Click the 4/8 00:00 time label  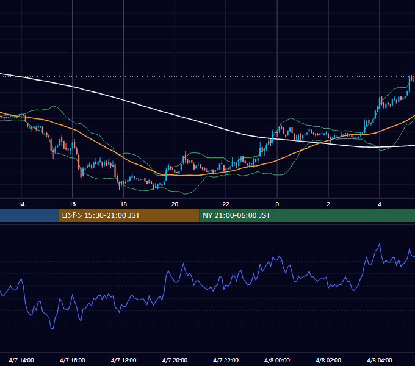[277, 360]
